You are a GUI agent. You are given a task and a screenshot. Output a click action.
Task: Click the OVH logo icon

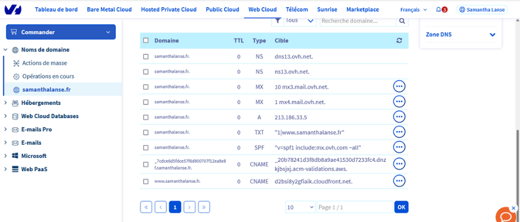[x=13, y=9]
